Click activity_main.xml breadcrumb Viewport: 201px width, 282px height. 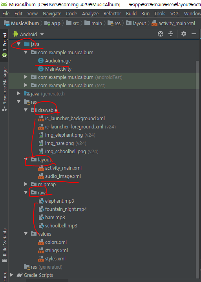173,24
